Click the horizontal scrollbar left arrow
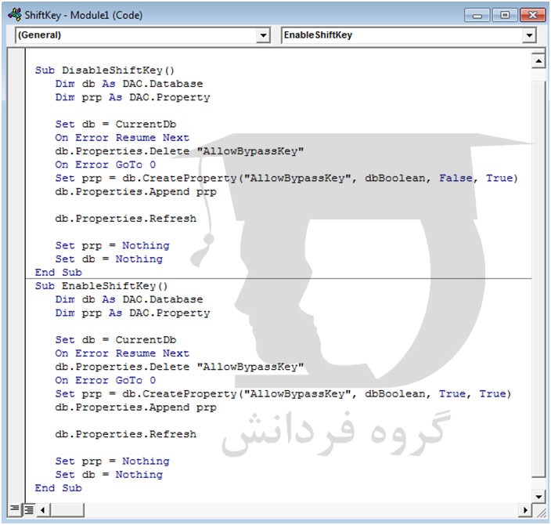The height and width of the screenshot is (525, 551). click(x=42, y=510)
